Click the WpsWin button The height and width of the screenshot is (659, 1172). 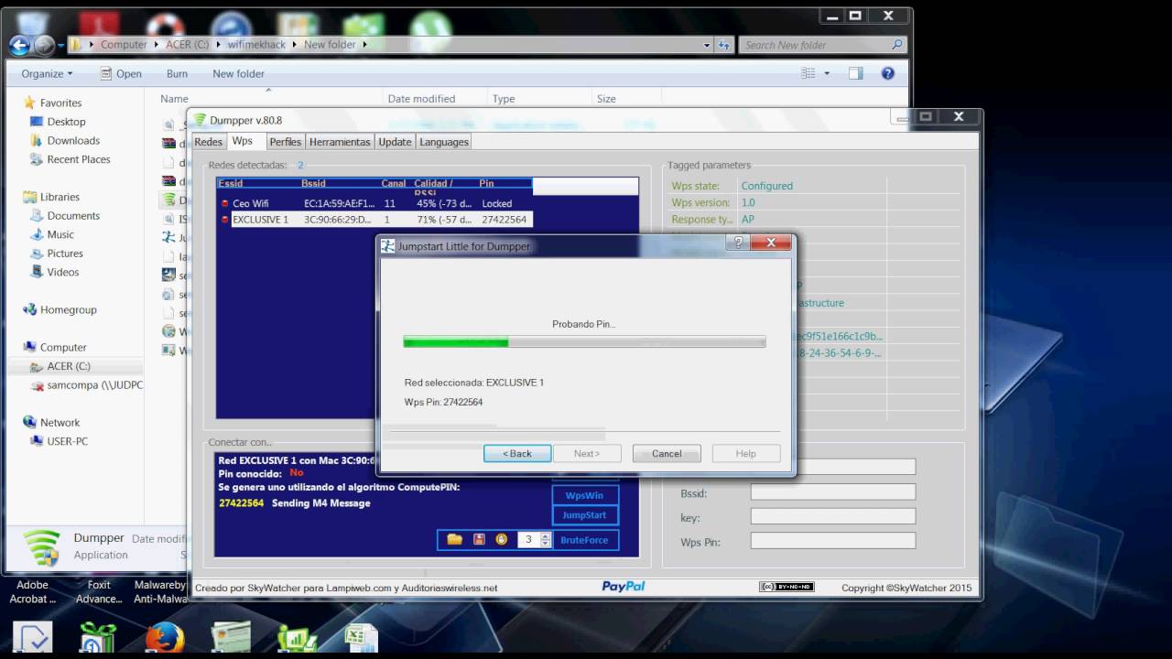pos(585,495)
